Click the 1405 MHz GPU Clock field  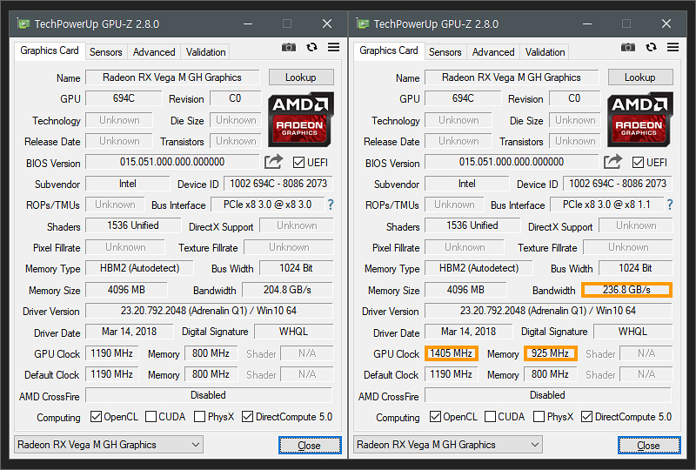pos(451,353)
